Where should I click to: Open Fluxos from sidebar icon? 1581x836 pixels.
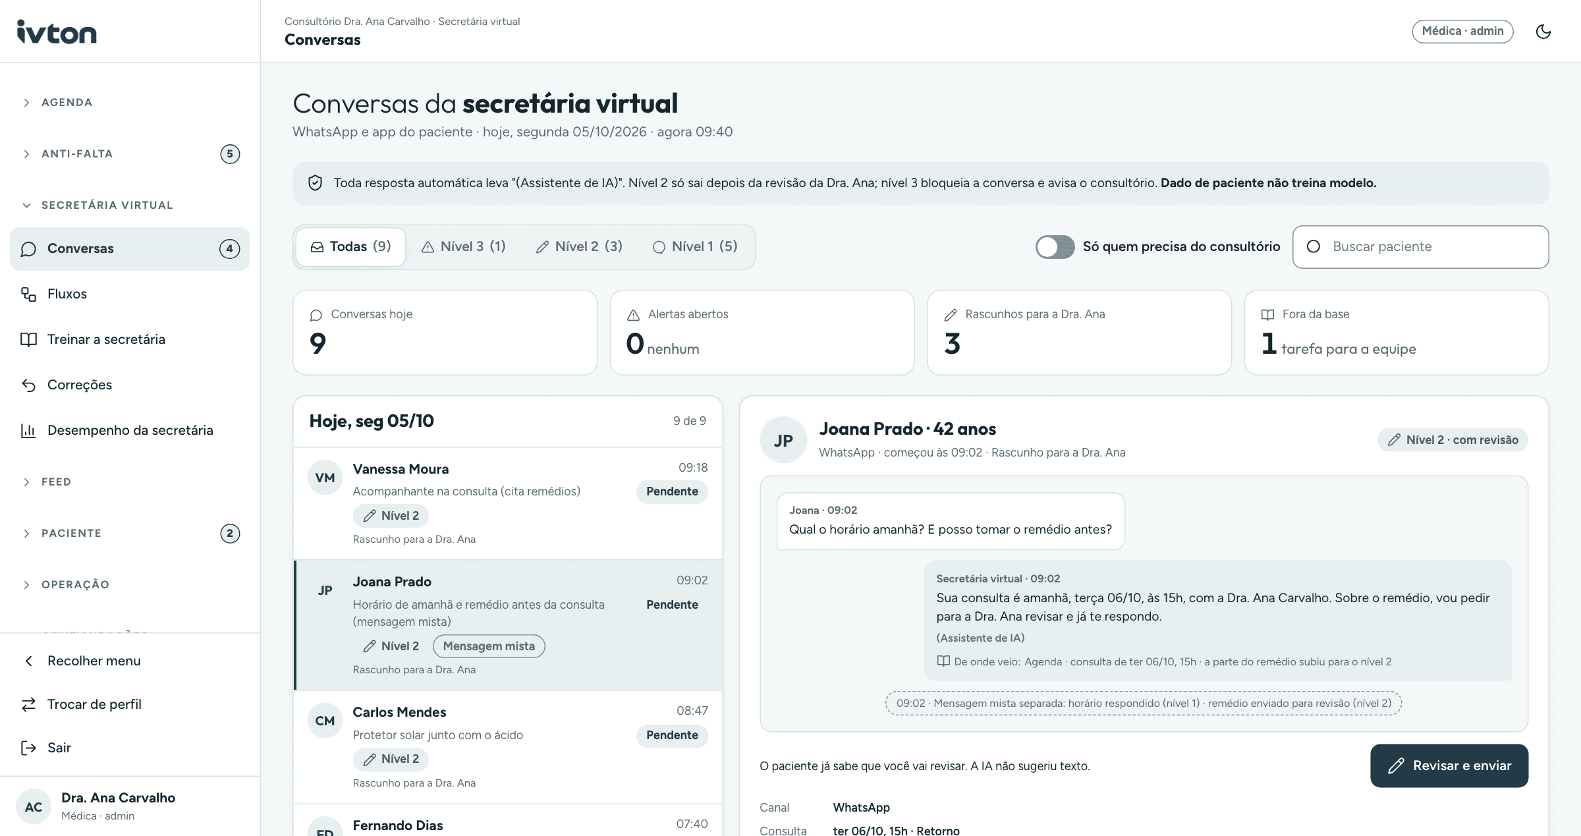[x=28, y=294]
